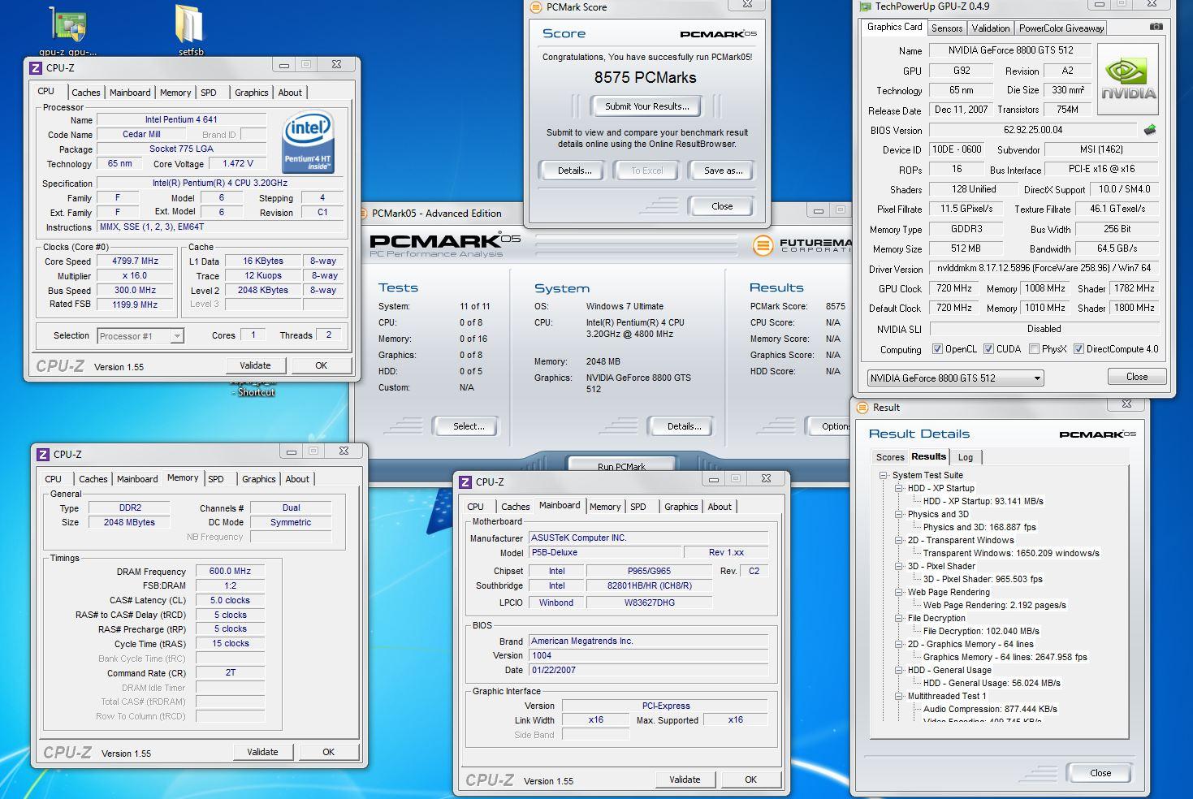
Task: Click the BIOS save chip icon in GPU-Z
Action: pos(1150,130)
